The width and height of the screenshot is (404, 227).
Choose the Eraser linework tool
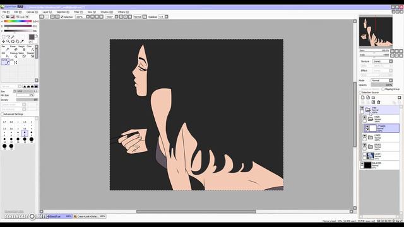click(14, 48)
